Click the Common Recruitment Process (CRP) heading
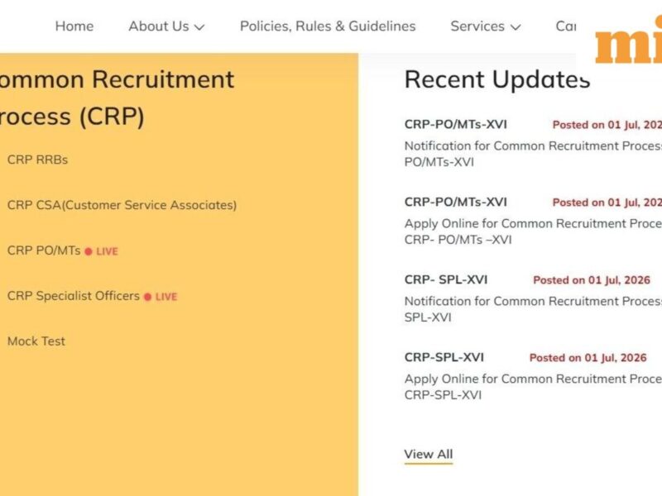662x496 pixels. pyautogui.click(x=117, y=98)
